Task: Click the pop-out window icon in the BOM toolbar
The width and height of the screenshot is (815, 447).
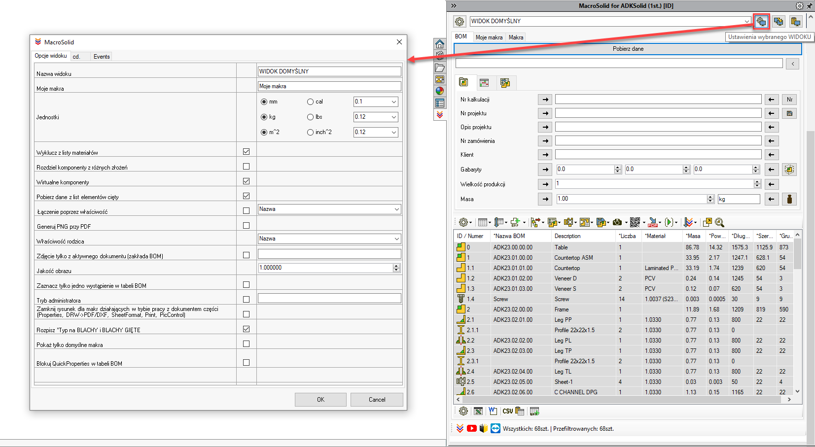Action: tap(708, 222)
